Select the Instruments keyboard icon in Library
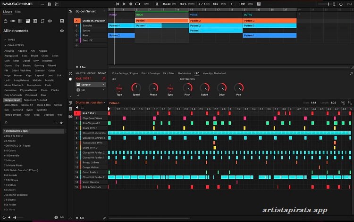The height and width of the screenshot is (222, 354). click(28, 21)
